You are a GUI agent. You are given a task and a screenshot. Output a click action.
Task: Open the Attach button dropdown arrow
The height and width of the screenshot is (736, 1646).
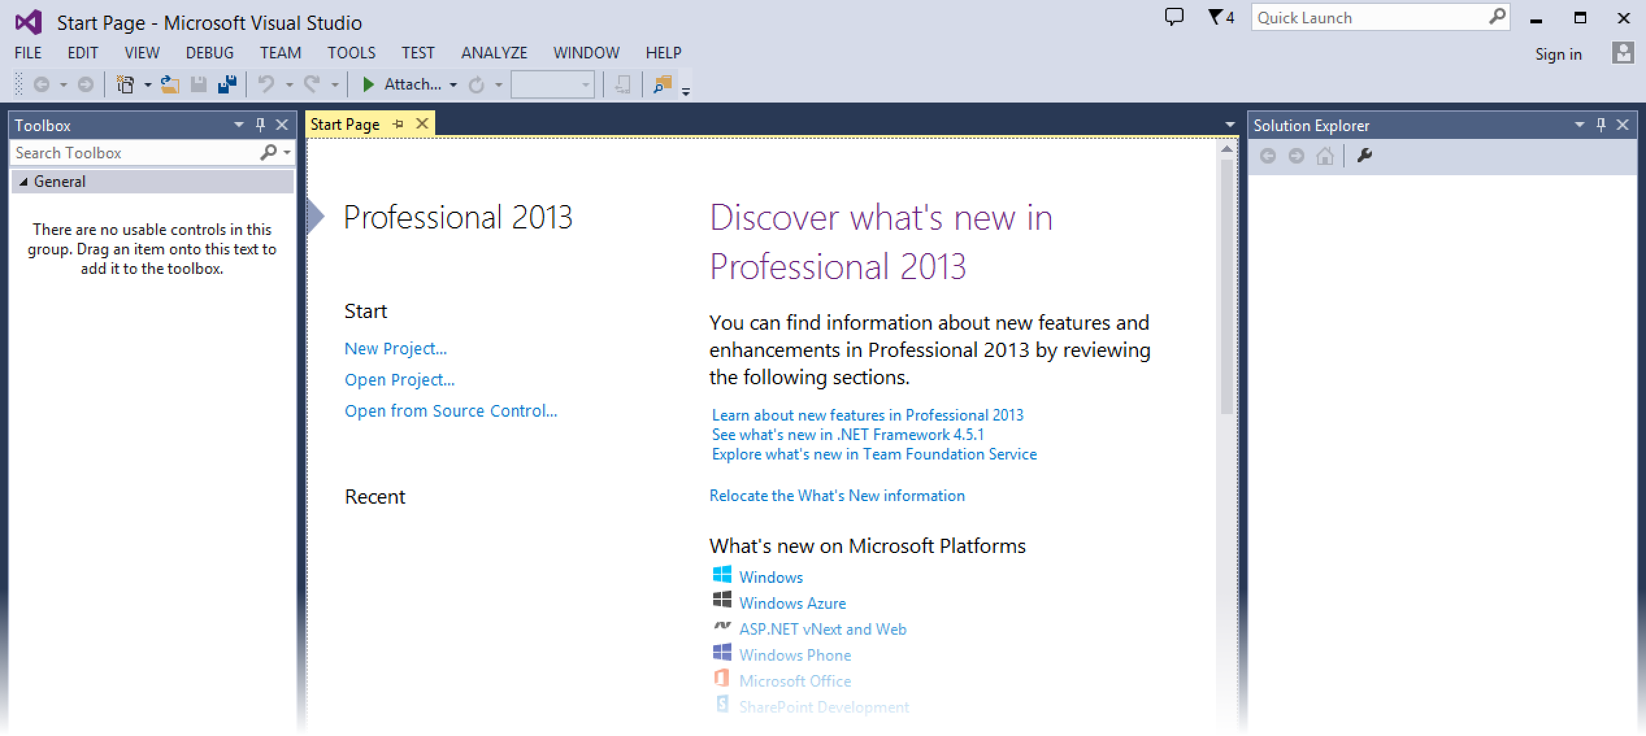coord(453,85)
